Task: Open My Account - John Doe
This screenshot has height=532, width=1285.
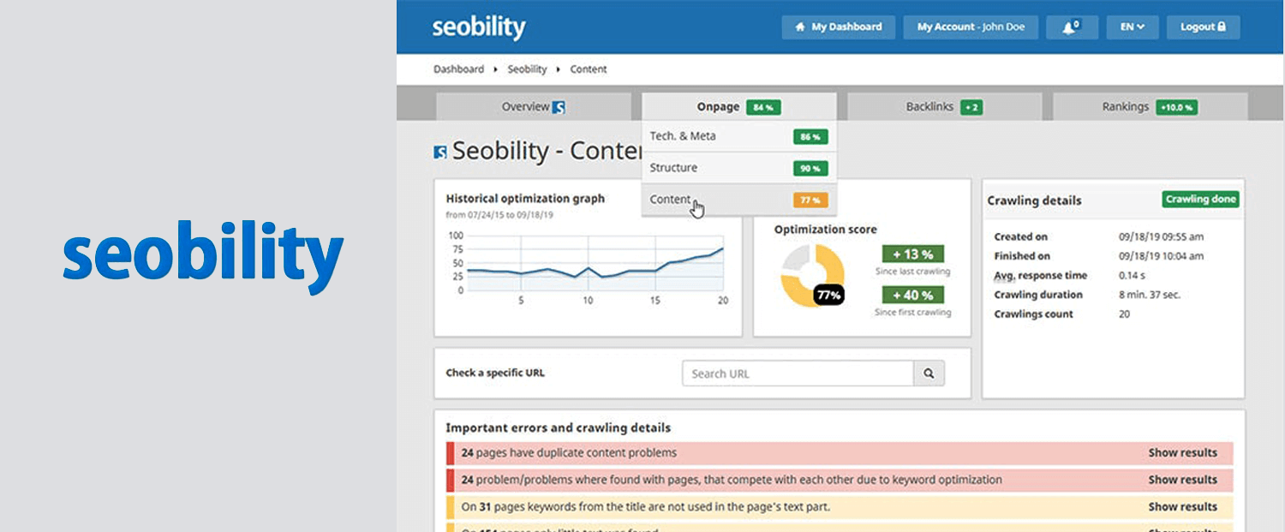Action: 971,27
